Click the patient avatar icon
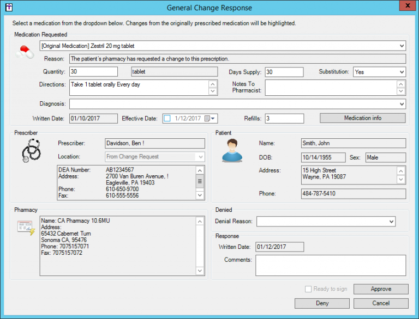 coord(232,151)
